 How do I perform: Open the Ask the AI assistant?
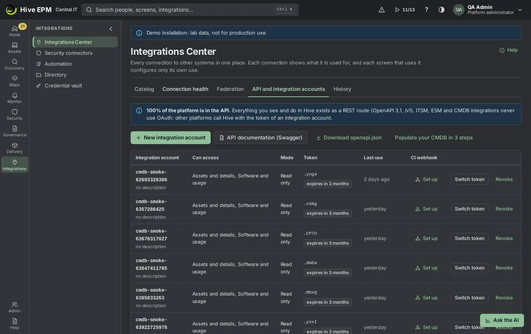pos(502,320)
